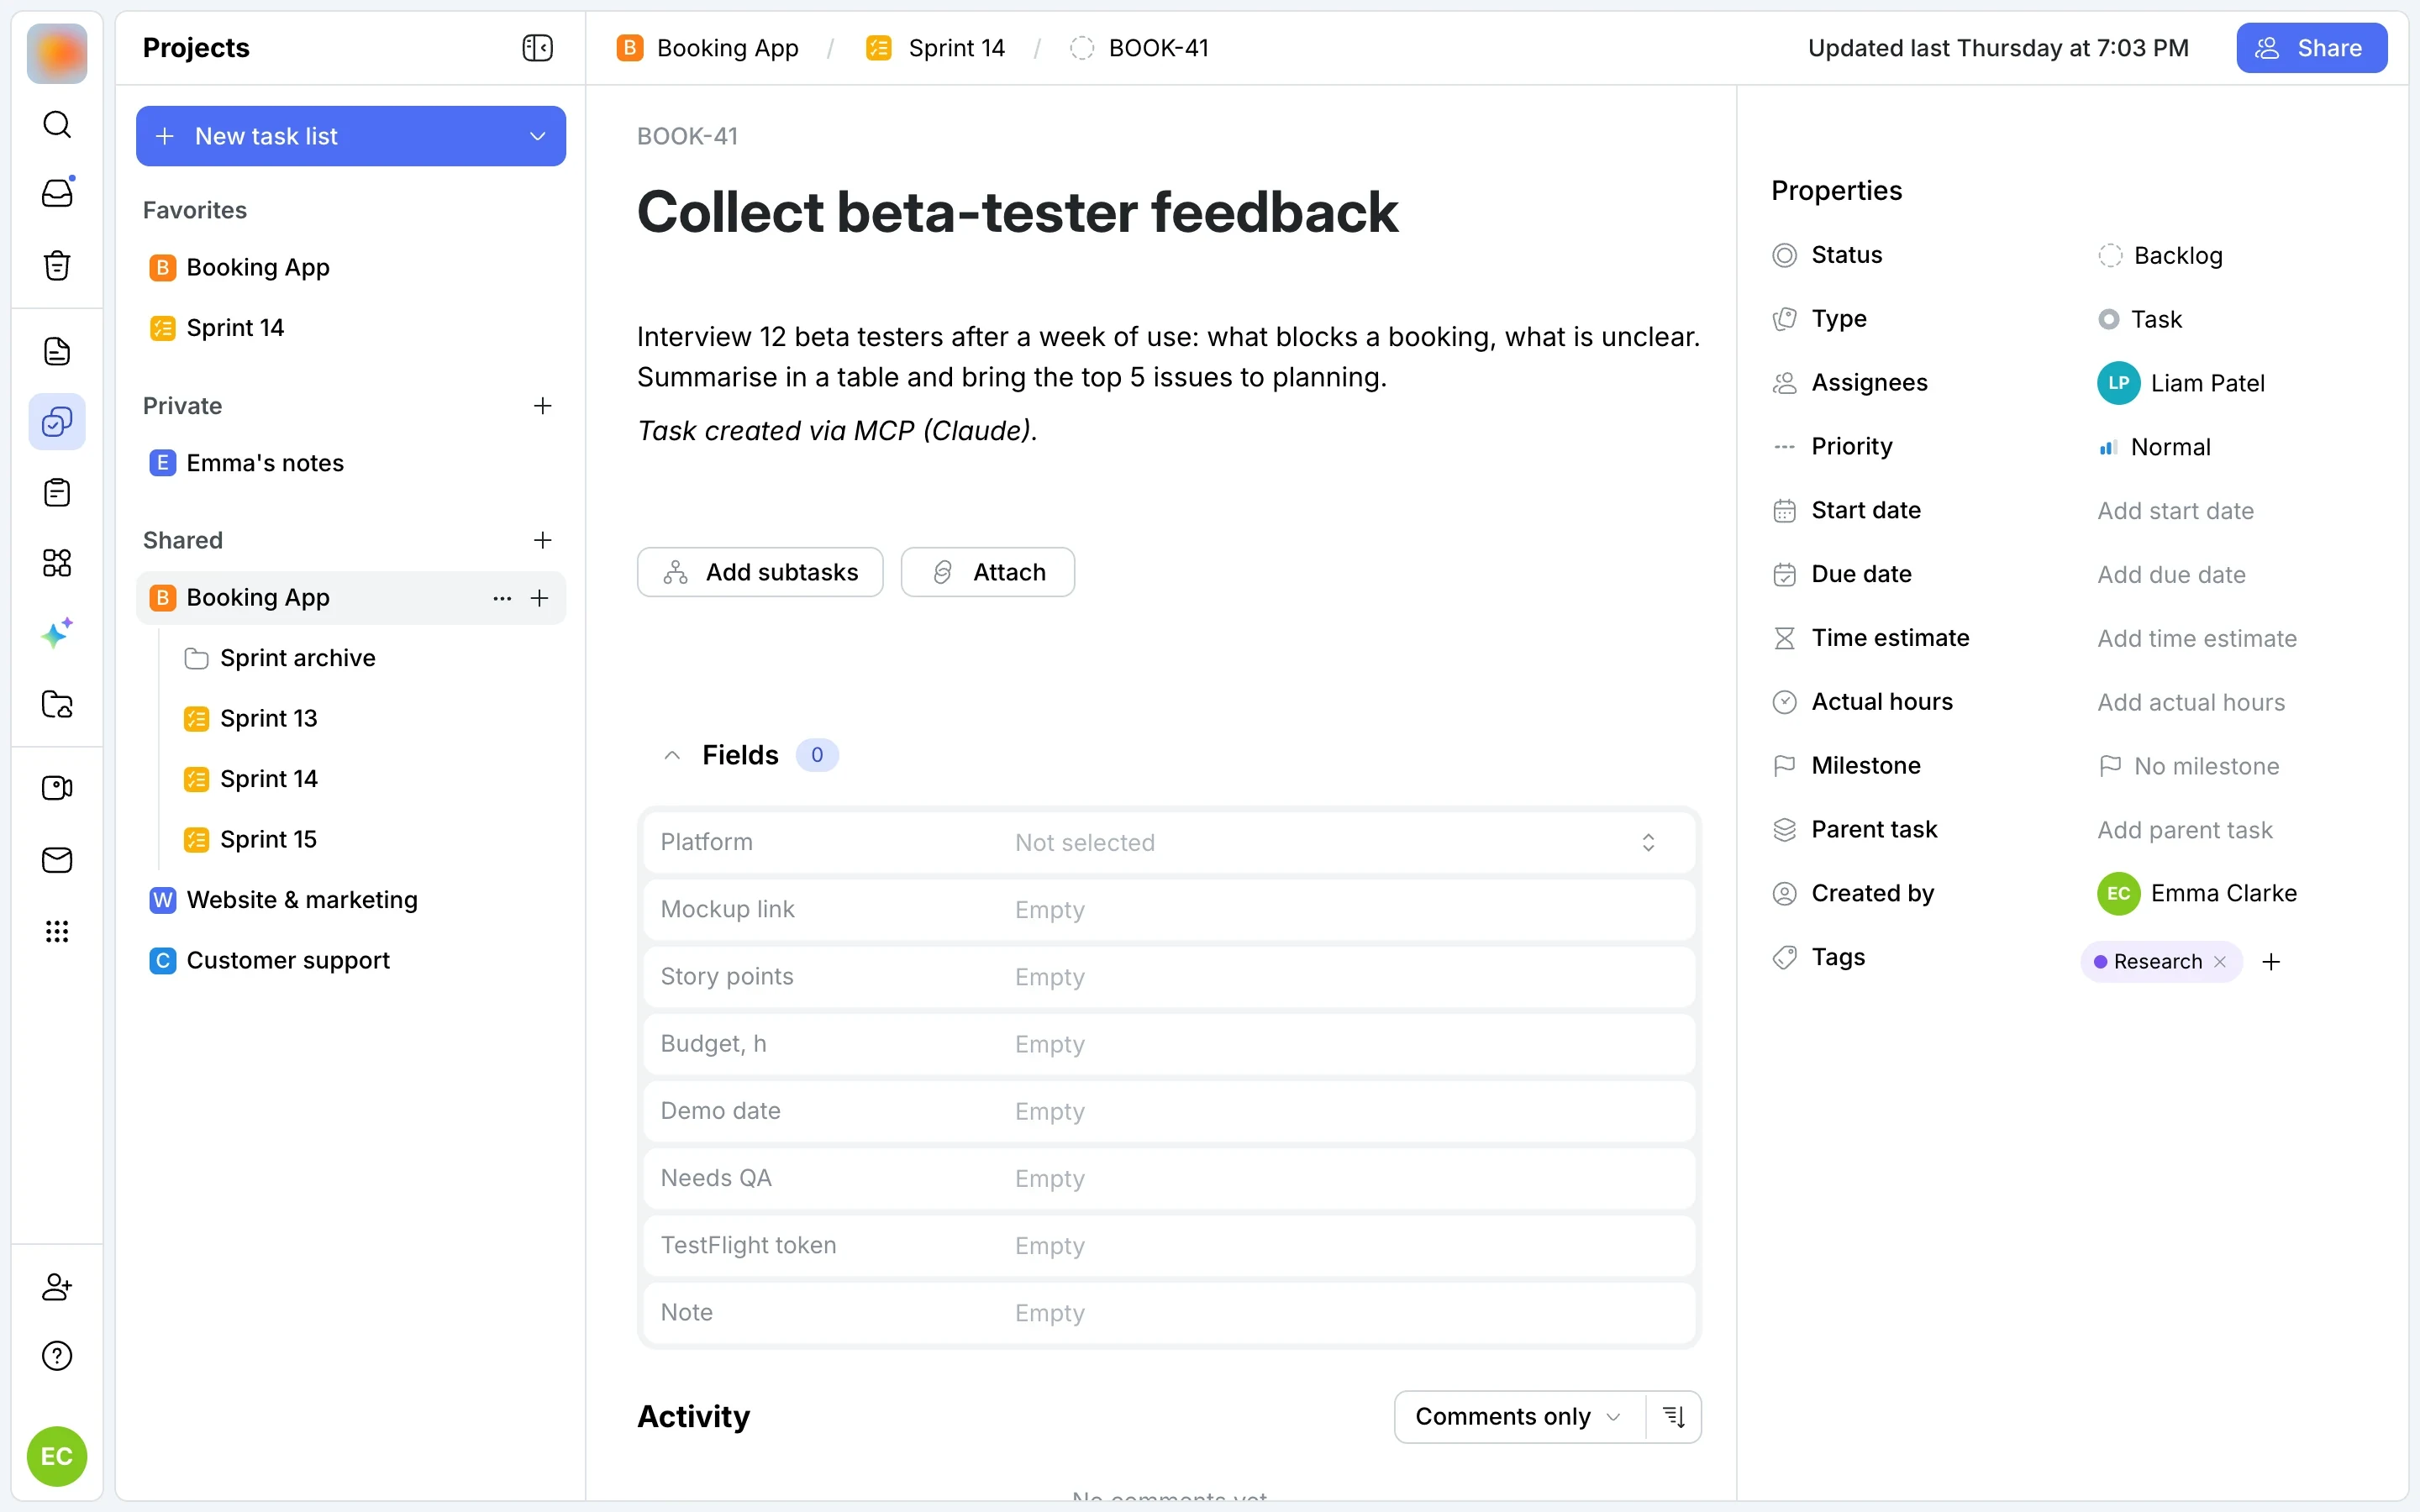
Task: Click the New task list button
Action: pyautogui.click(x=351, y=136)
